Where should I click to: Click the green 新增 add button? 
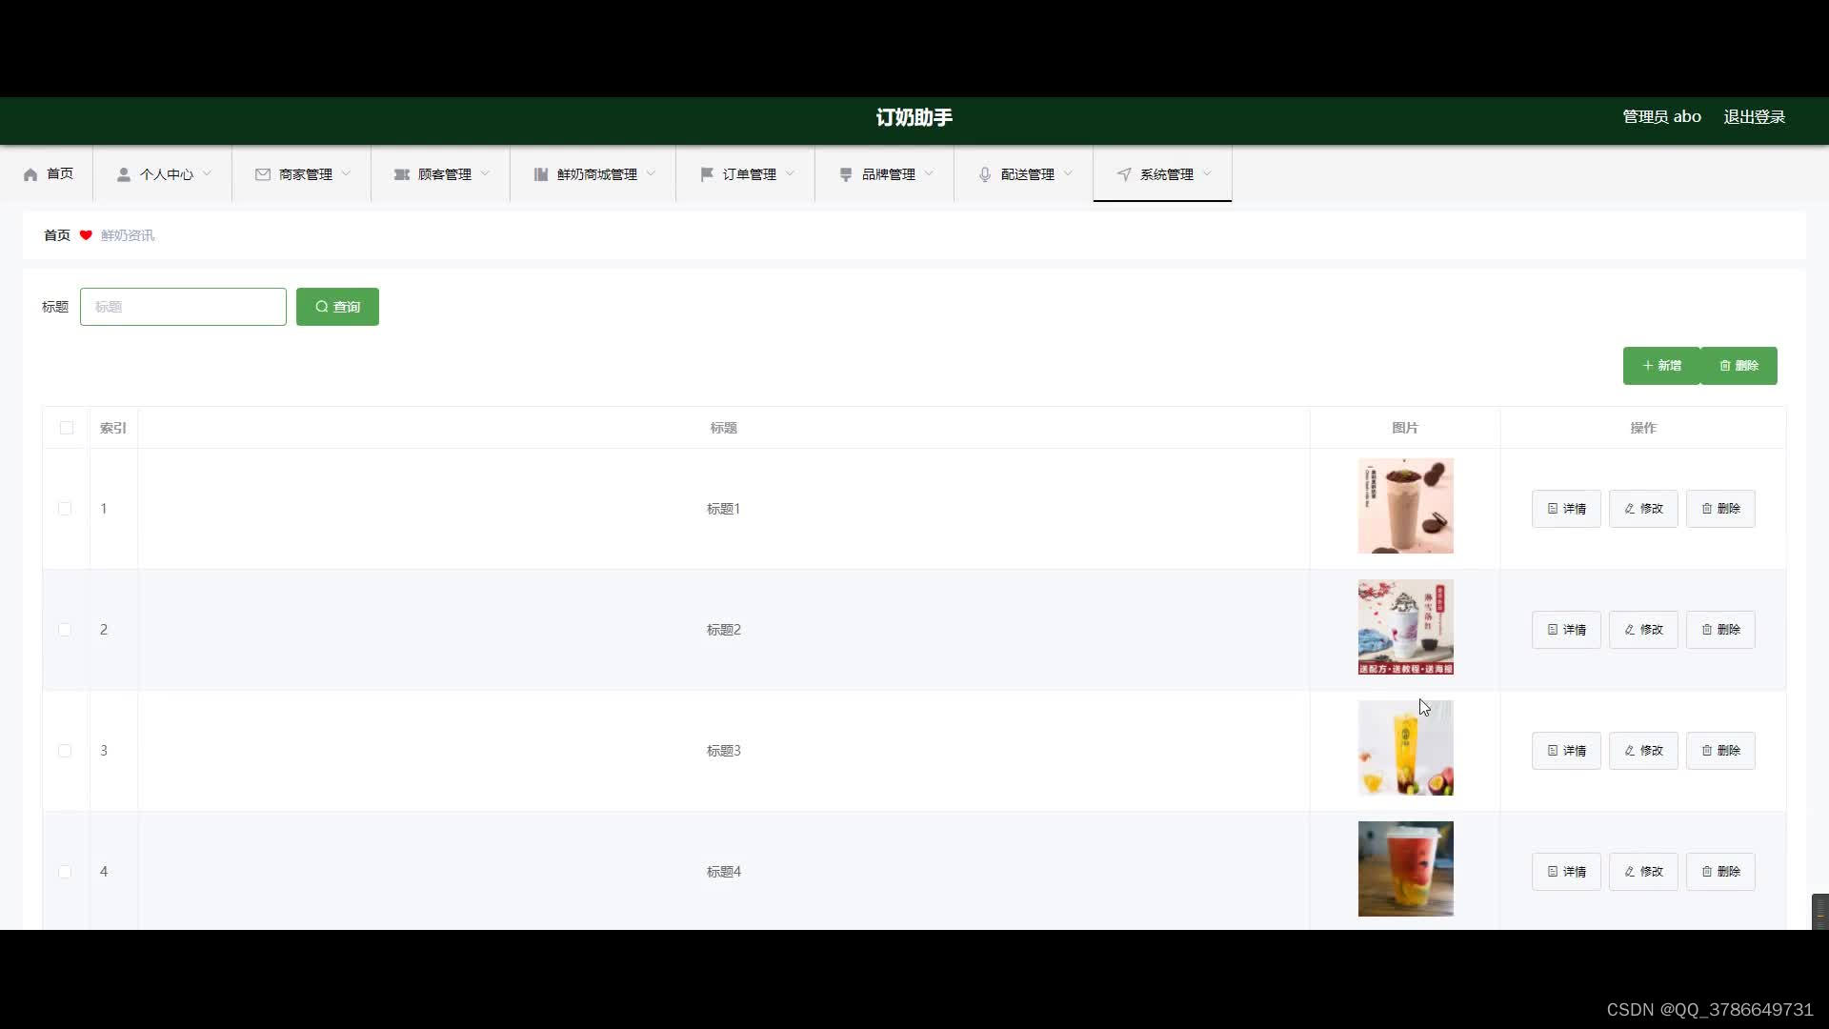tap(1661, 366)
